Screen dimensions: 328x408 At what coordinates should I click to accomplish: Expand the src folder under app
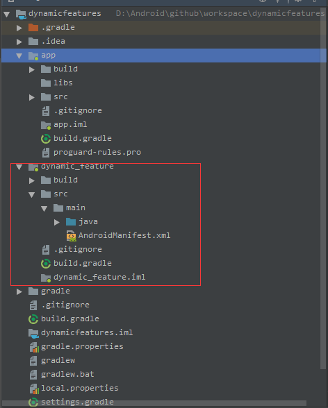point(32,97)
